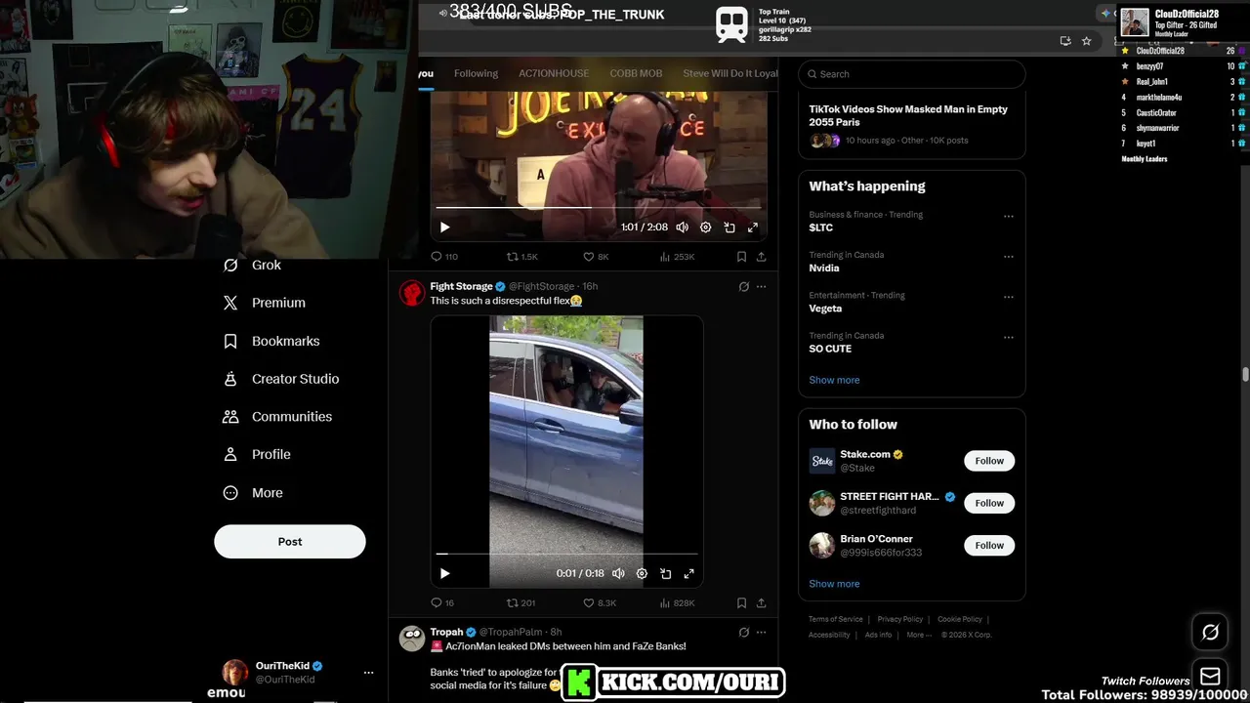The image size is (1250, 703).
Task: Play the Fight Storage car video
Action: tap(444, 574)
